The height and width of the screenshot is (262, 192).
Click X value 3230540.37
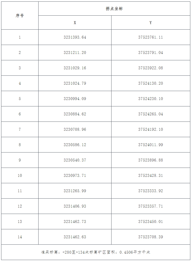tap(75, 160)
